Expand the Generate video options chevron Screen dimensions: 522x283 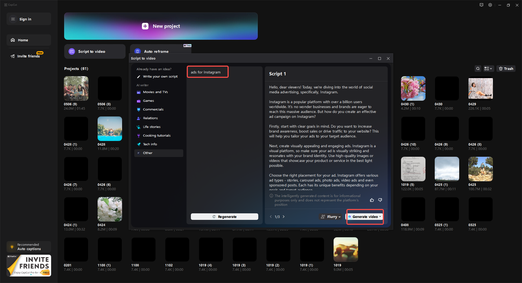380,217
